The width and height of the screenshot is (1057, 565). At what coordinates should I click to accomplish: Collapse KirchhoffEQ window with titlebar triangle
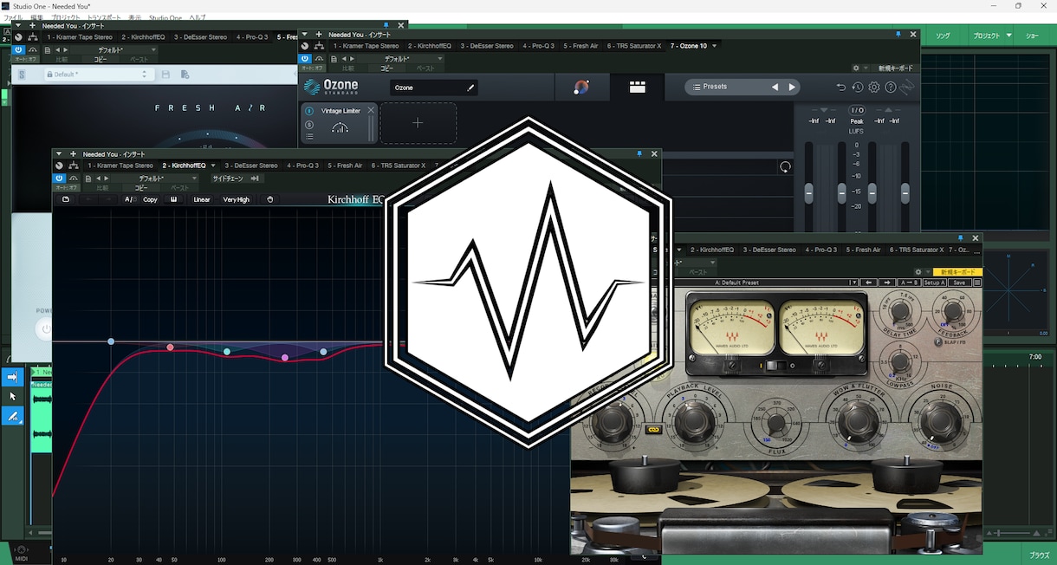61,154
